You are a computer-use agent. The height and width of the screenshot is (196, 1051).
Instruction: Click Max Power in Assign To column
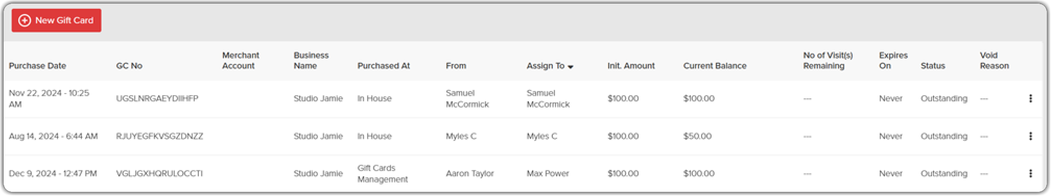pos(548,173)
